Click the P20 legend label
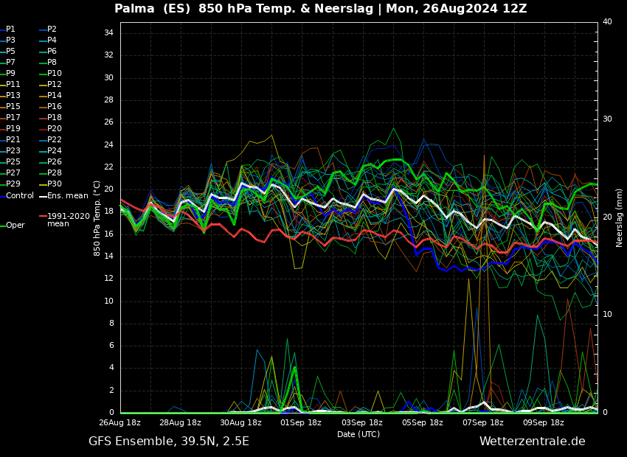 54,129
